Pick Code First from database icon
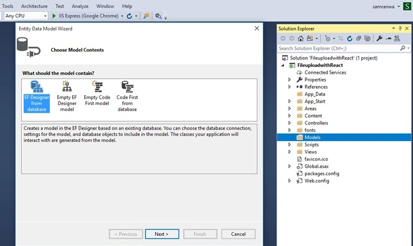 click(128, 87)
